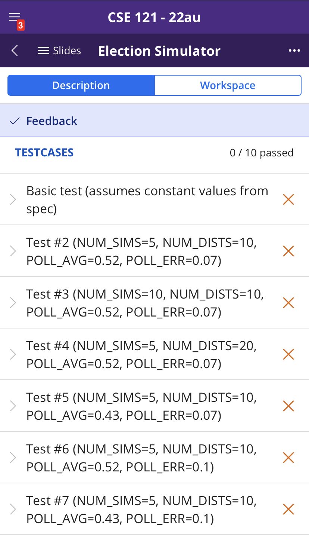
Task: Open Test #2 row with NUM_SIMS=5
Action: tap(142, 251)
